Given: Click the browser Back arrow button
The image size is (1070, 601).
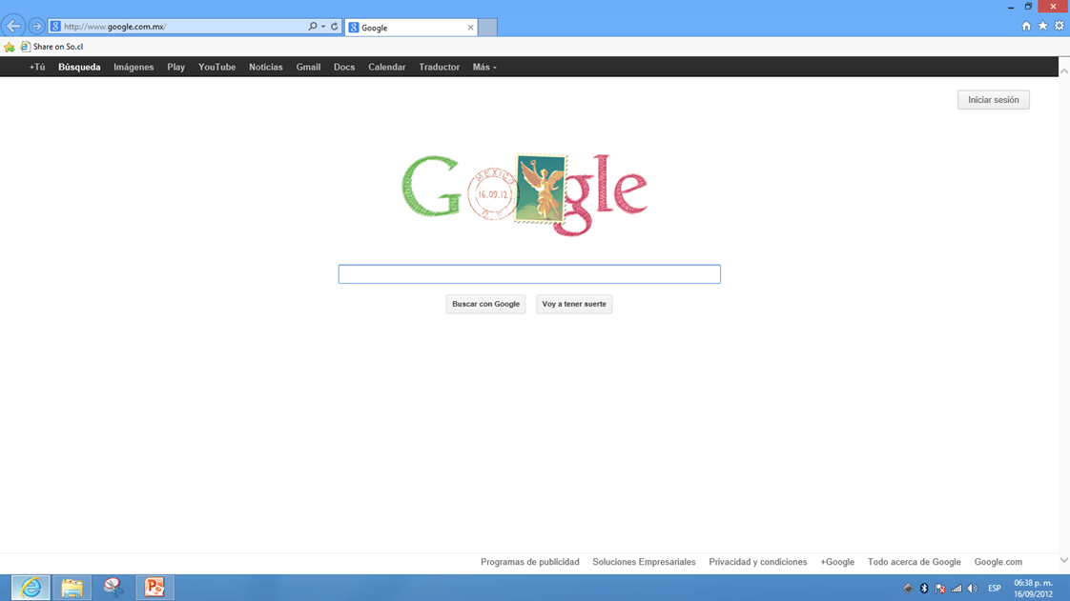Looking at the screenshot, I should [x=13, y=27].
